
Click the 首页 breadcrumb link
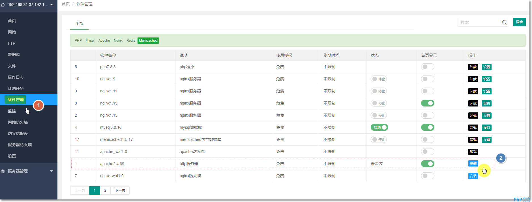click(66, 4)
